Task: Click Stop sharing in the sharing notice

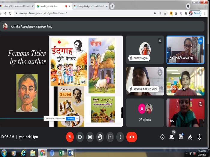Action: 70,118
